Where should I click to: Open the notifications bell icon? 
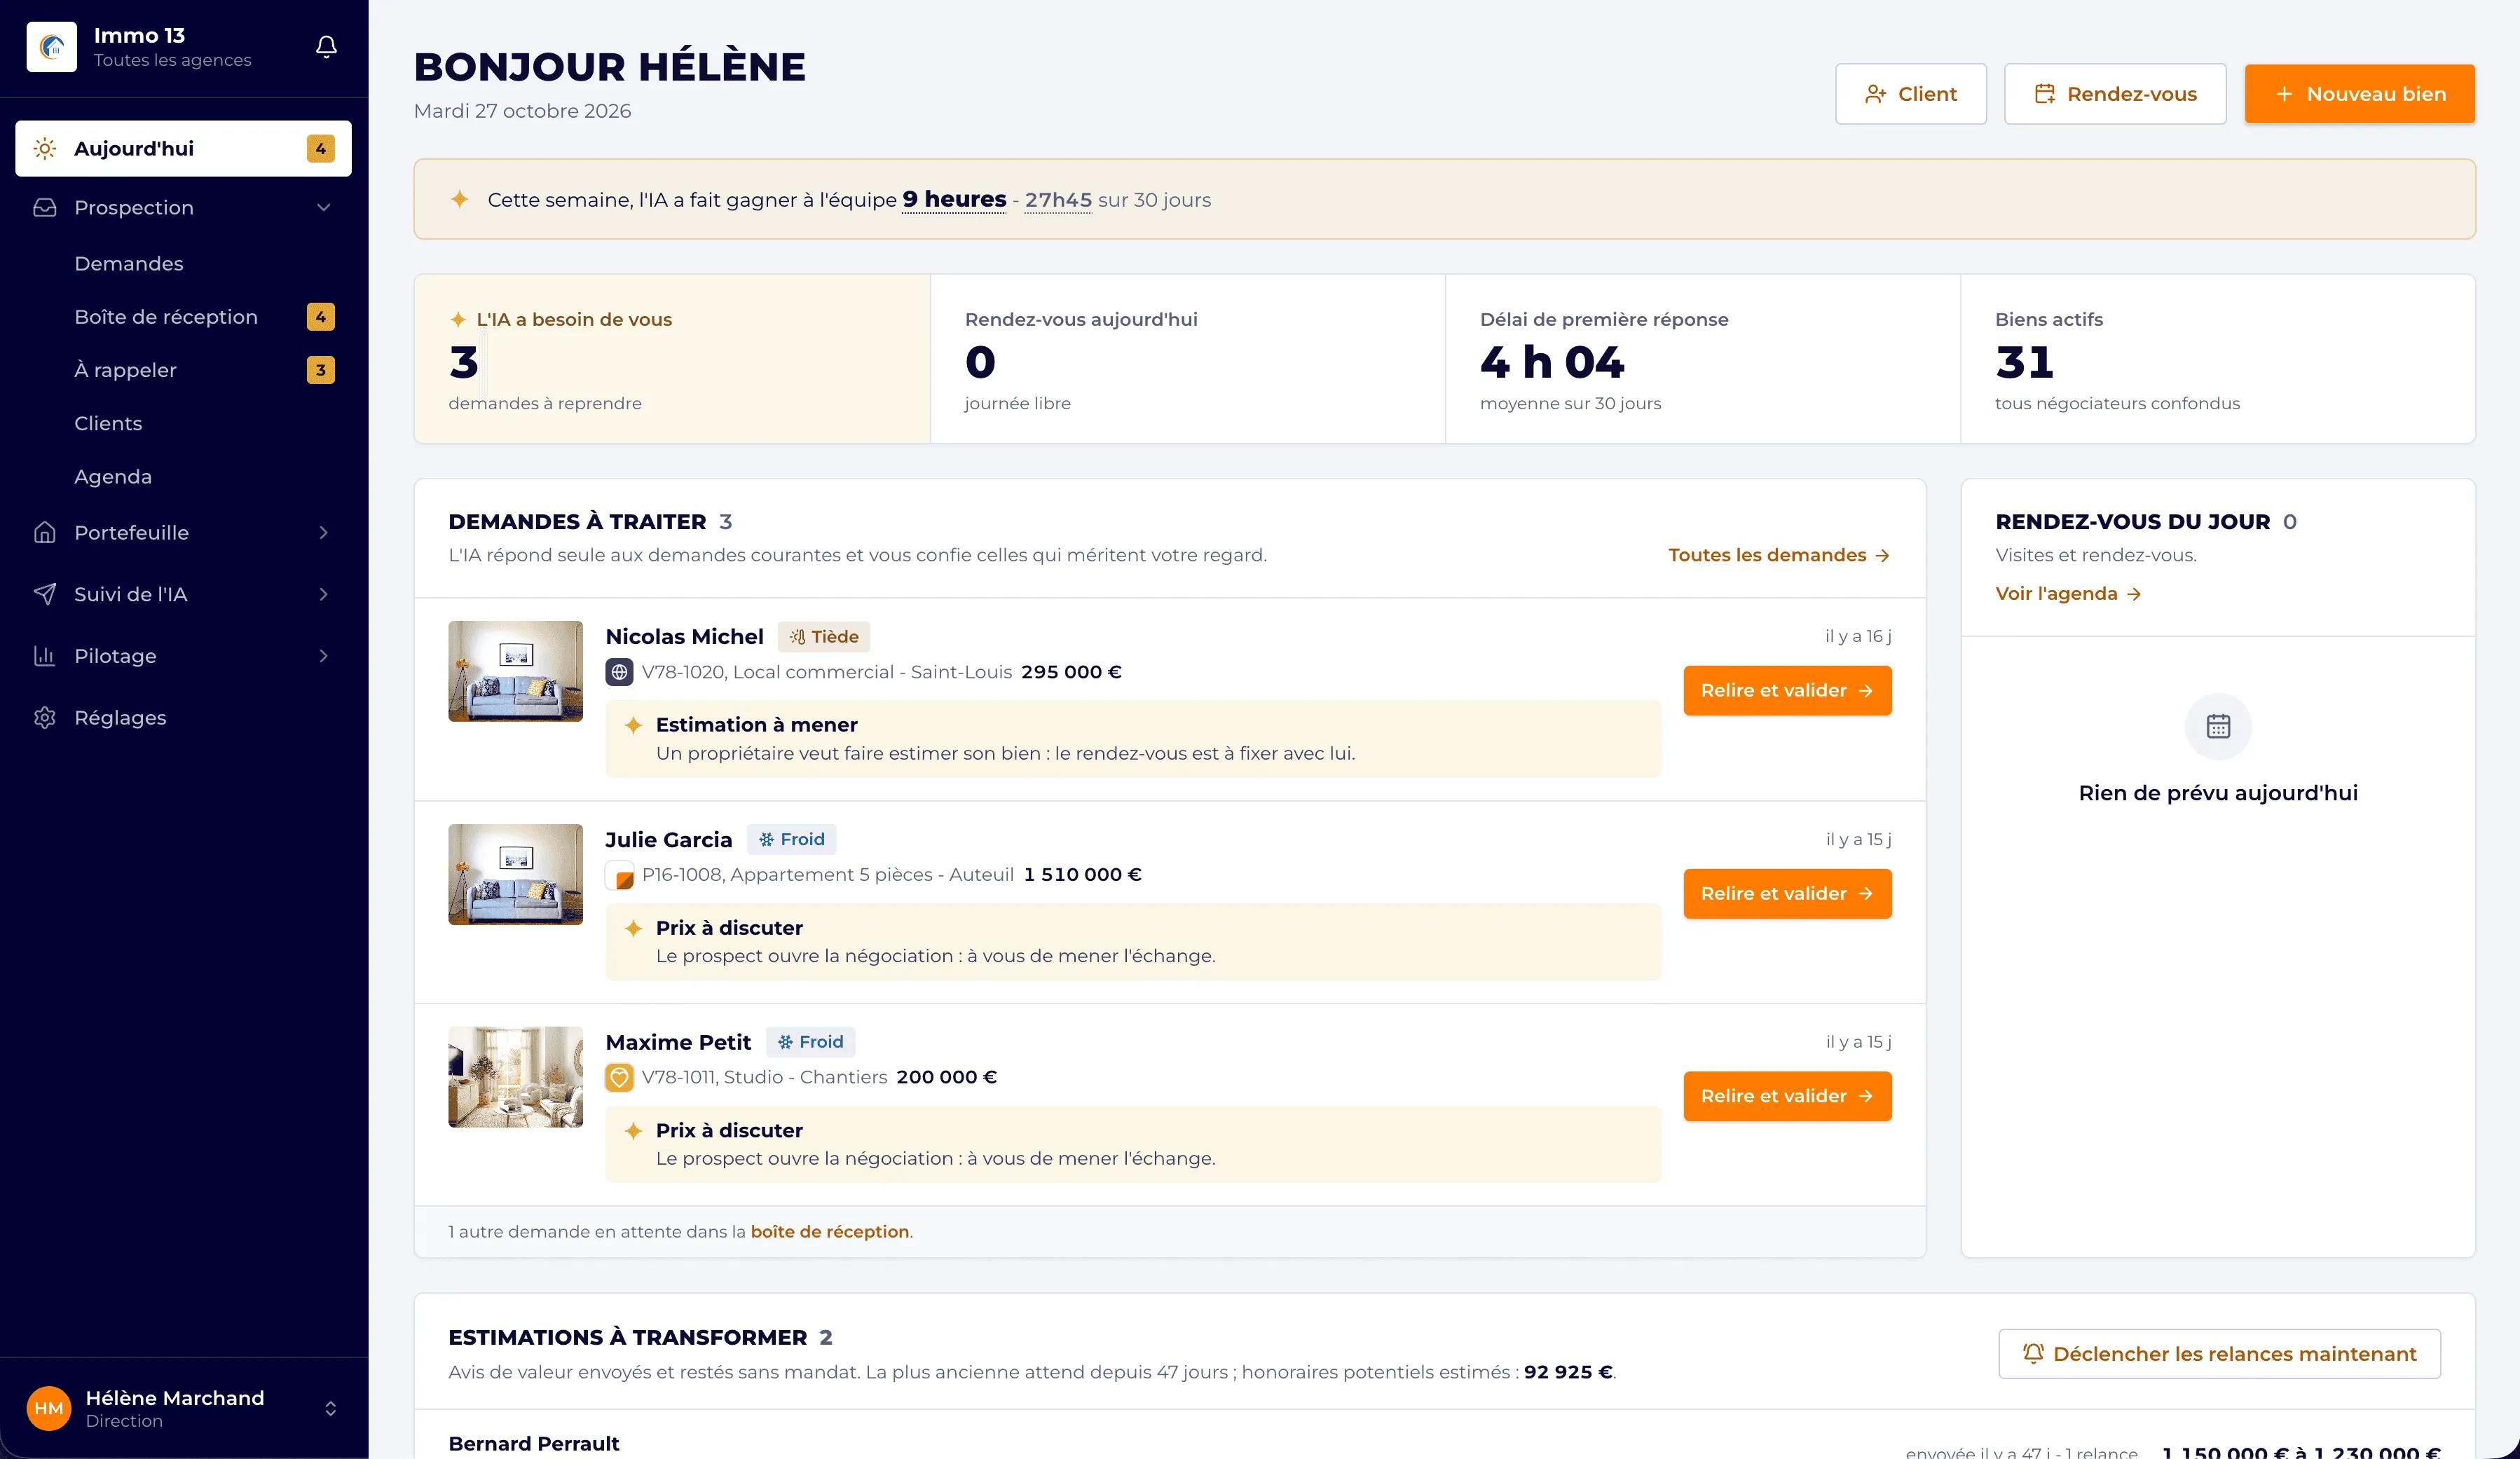pyautogui.click(x=326, y=47)
